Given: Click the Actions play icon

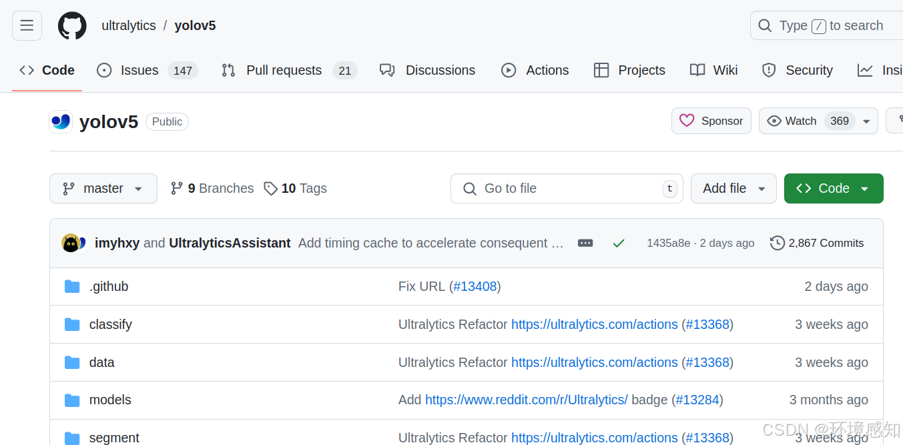Looking at the screenshot, I should tap(509, 70).
